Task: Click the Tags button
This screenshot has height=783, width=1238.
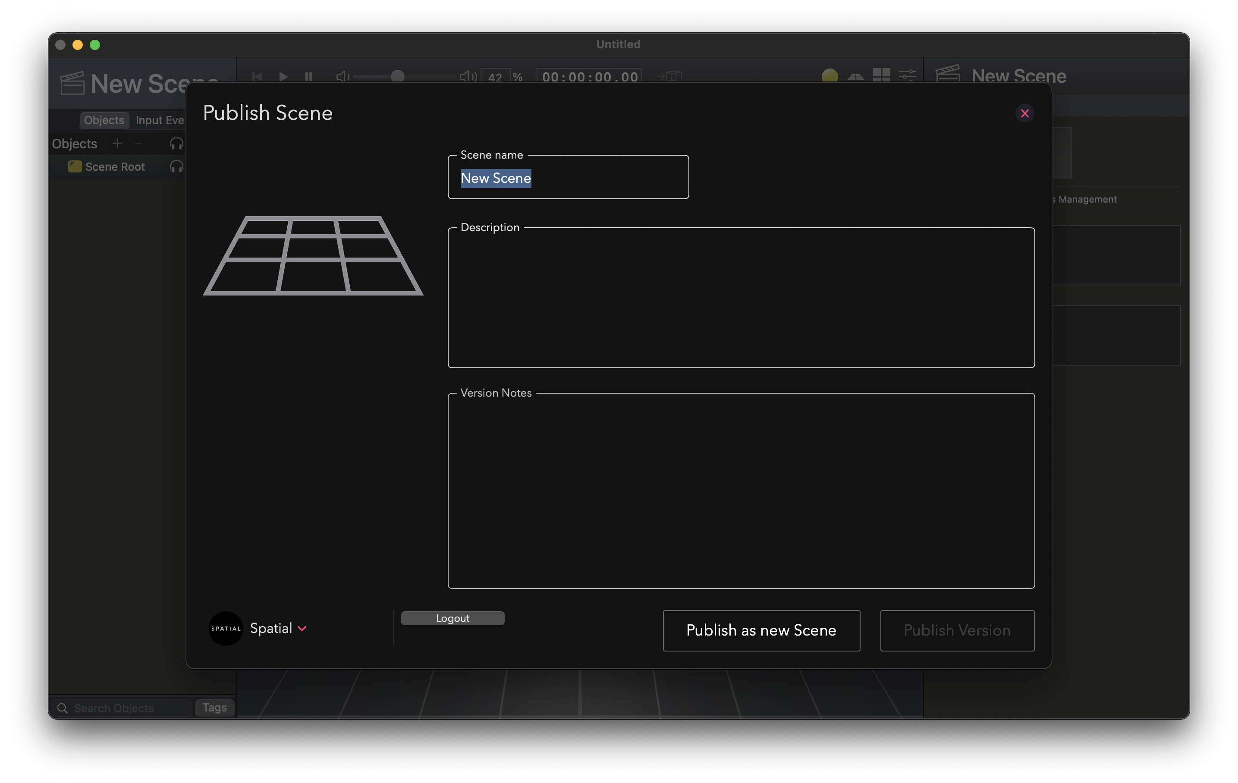Action: (215, 708)
